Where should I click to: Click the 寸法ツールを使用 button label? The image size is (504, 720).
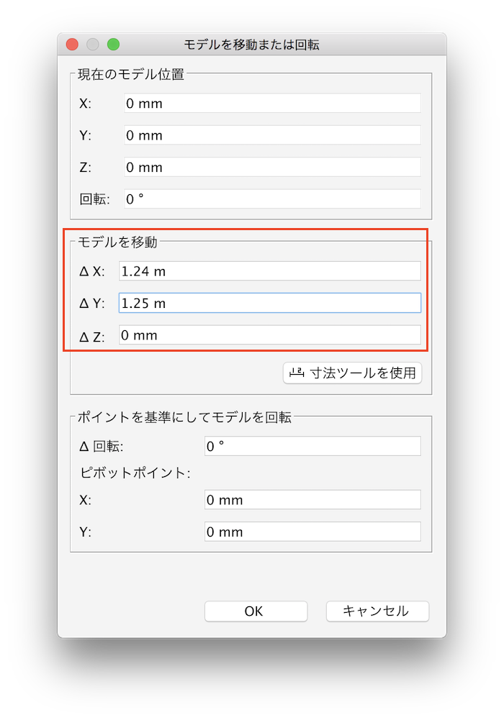pyautogui.click(x=363, y=373)
